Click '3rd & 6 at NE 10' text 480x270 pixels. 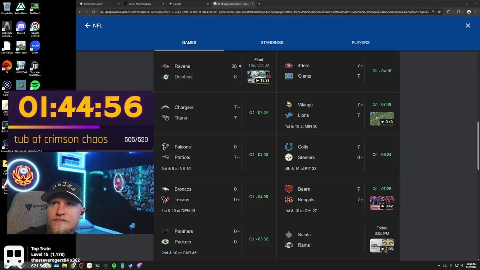point(176,168)
